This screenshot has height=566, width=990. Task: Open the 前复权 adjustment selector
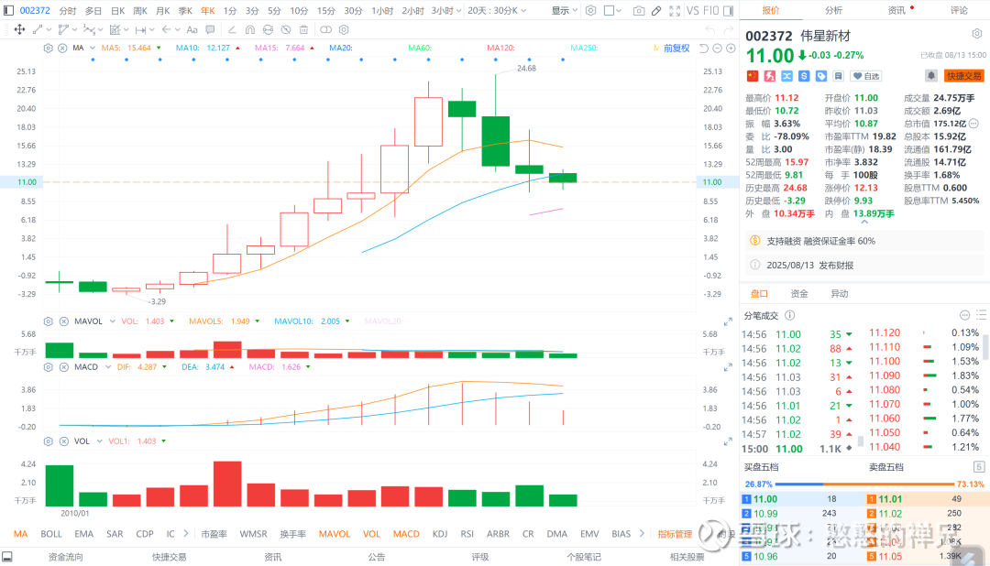click(x=676, y=48)
